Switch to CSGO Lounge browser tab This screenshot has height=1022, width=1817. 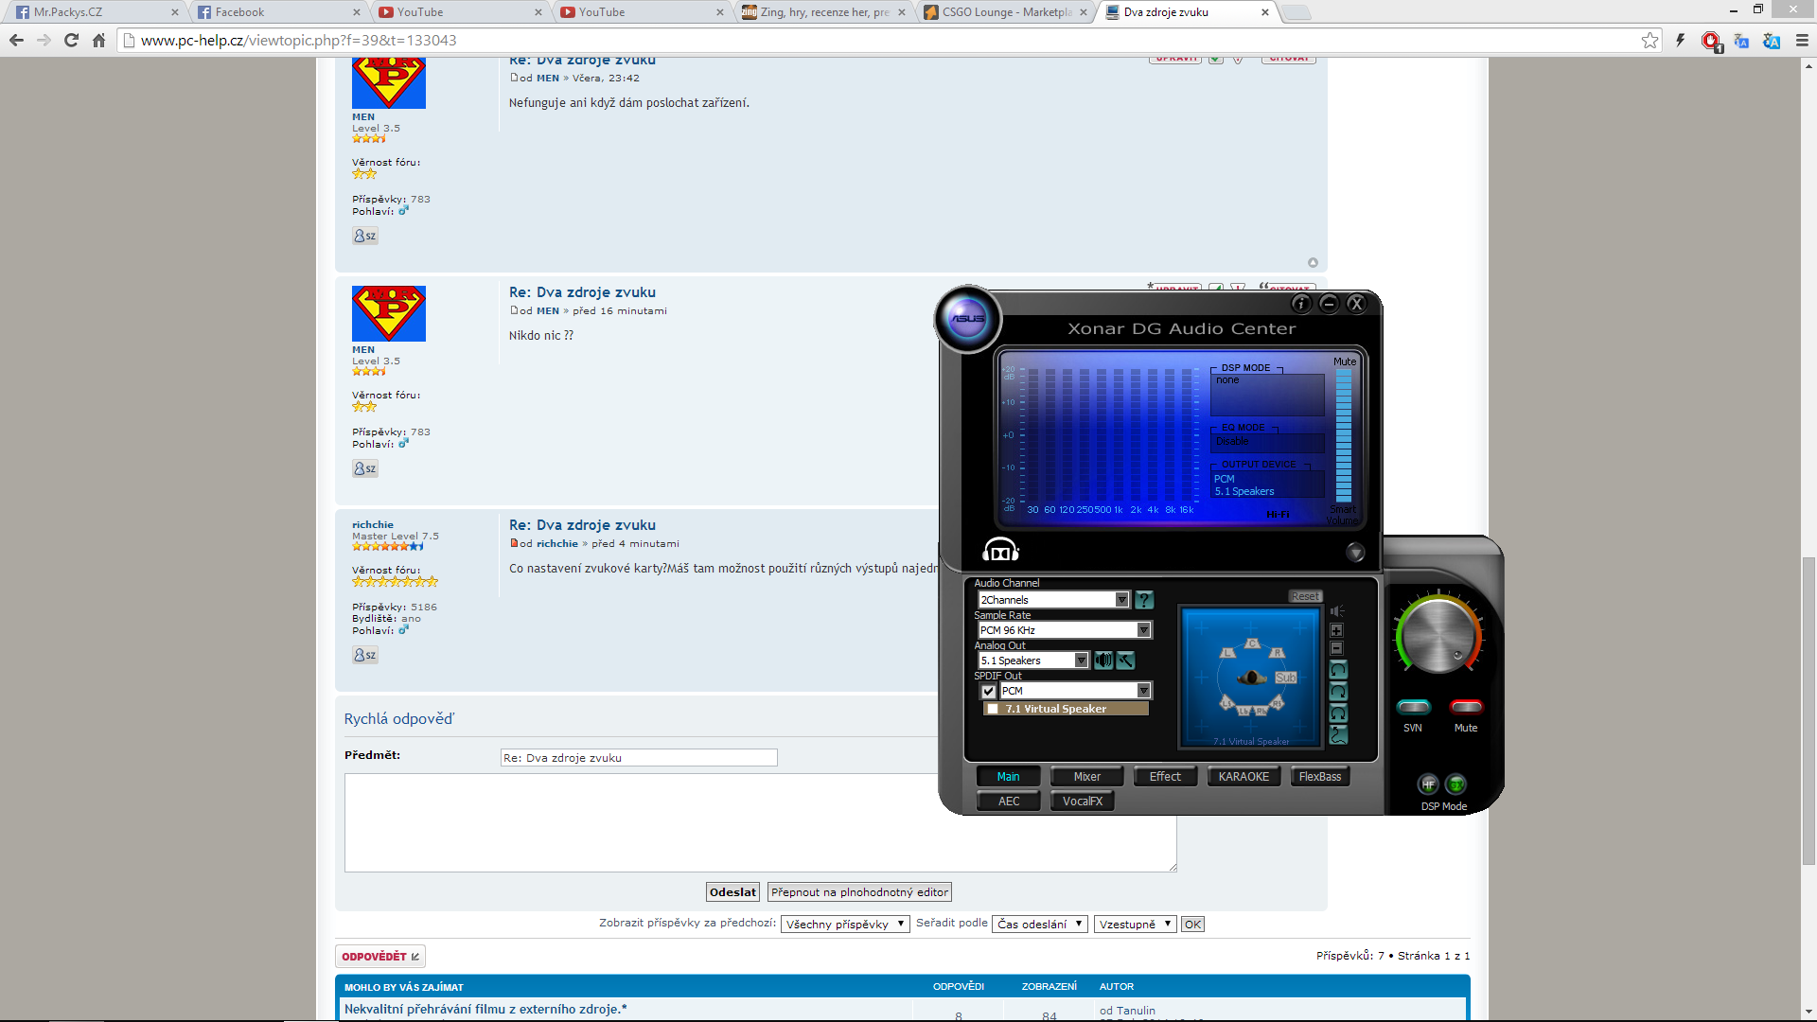1007,12
